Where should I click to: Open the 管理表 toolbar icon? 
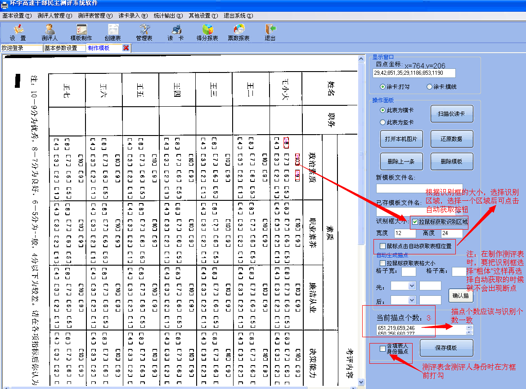pyautogui.click(x=144, y=32)
